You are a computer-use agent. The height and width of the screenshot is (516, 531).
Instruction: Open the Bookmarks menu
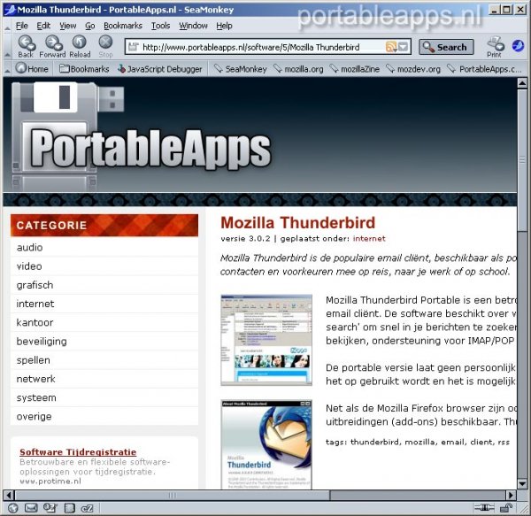pos(123,26)
